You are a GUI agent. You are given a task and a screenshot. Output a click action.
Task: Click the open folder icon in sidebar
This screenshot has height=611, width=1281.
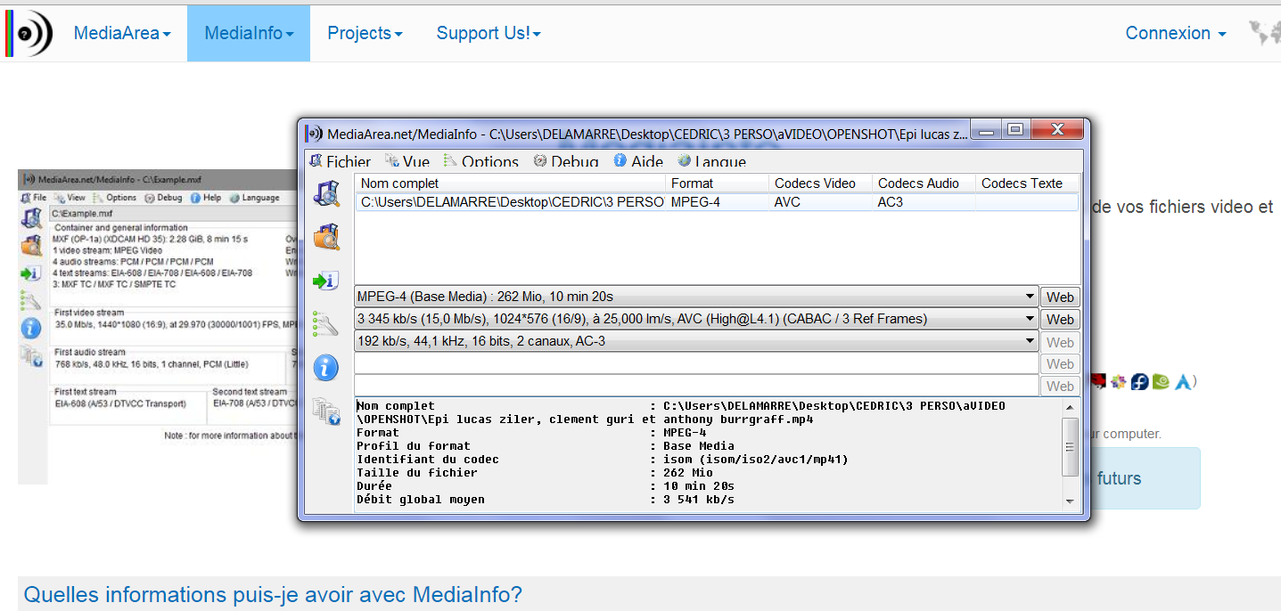pyautogui.click(x=326, y=237)
